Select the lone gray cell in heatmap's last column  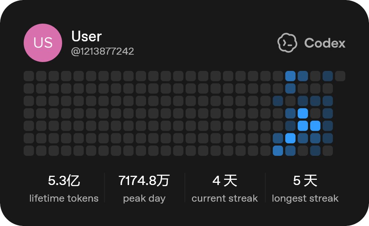click(340, 76)
